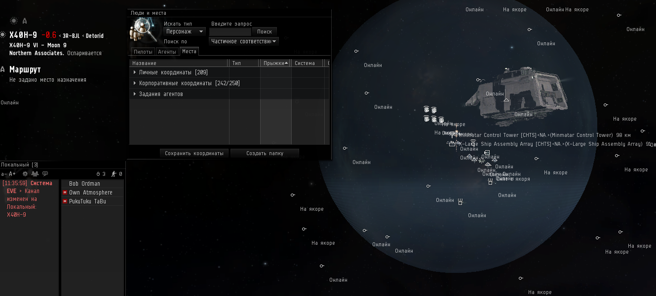Image resolution: width=656 pixels, height=296 pixels.
Task: Click red standing icon beside Own Atmosphere
Action: [x=65, y=193]
